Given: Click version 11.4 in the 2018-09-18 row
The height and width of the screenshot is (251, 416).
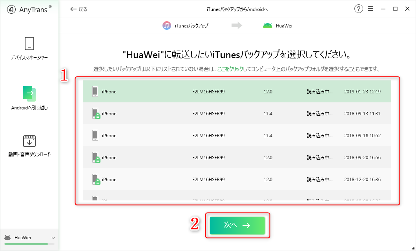Looking at the screenshot, I should [x=268, y=136].
